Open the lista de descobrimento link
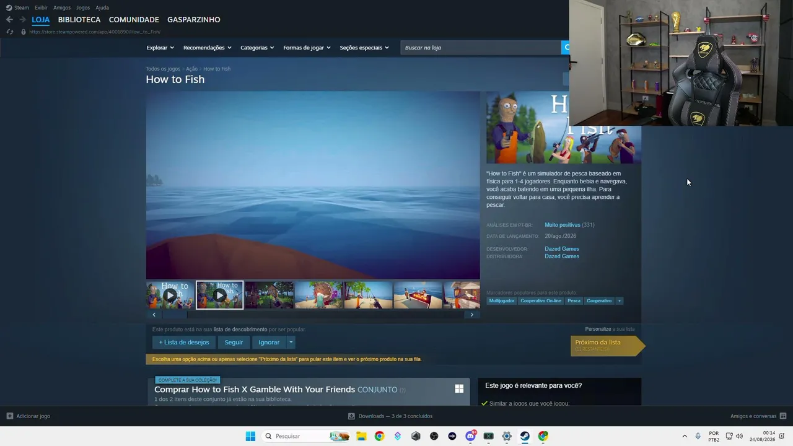 tap(240, 330)
